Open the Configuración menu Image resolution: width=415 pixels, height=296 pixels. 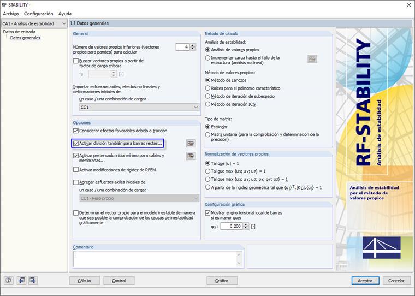coord(38,14)
